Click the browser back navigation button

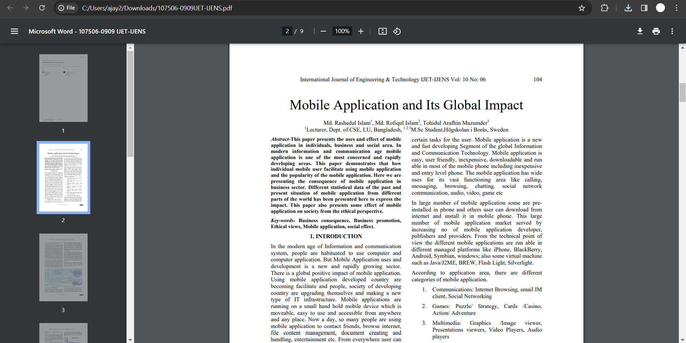pos(10,7)
